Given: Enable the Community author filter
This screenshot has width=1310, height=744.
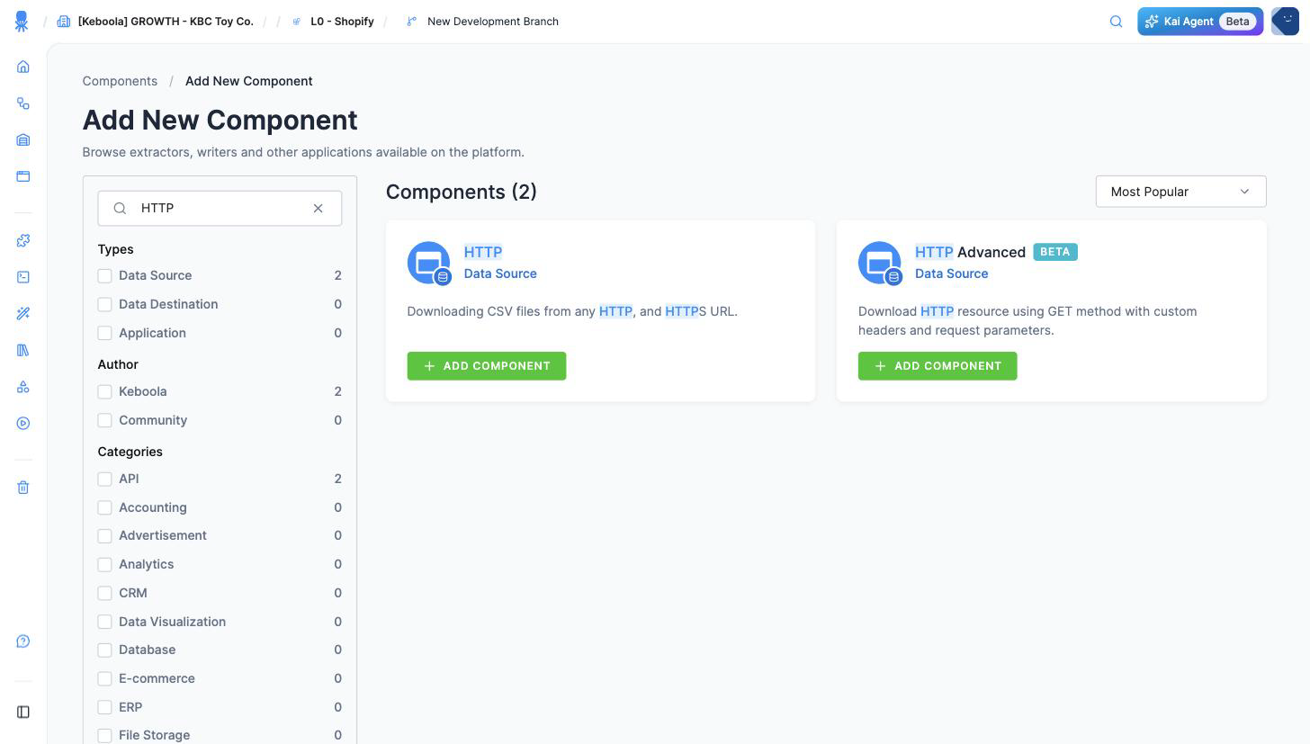Looking at the screenshot, I should coord(105,421).
